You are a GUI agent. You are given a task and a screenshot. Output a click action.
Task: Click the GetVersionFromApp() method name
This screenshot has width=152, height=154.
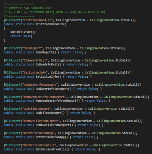point(52,137)
